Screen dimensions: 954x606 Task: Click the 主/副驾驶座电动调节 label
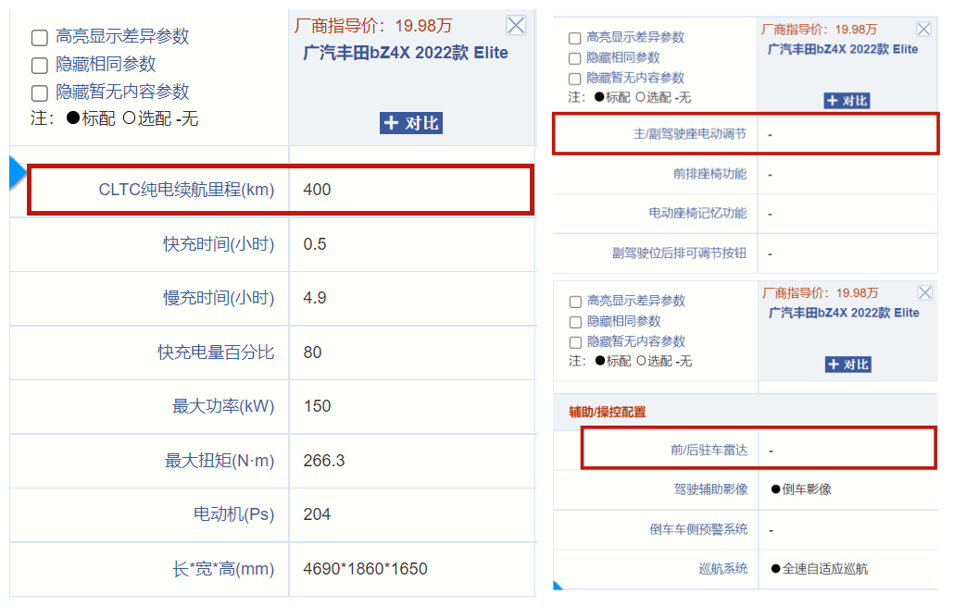point(690,134)
